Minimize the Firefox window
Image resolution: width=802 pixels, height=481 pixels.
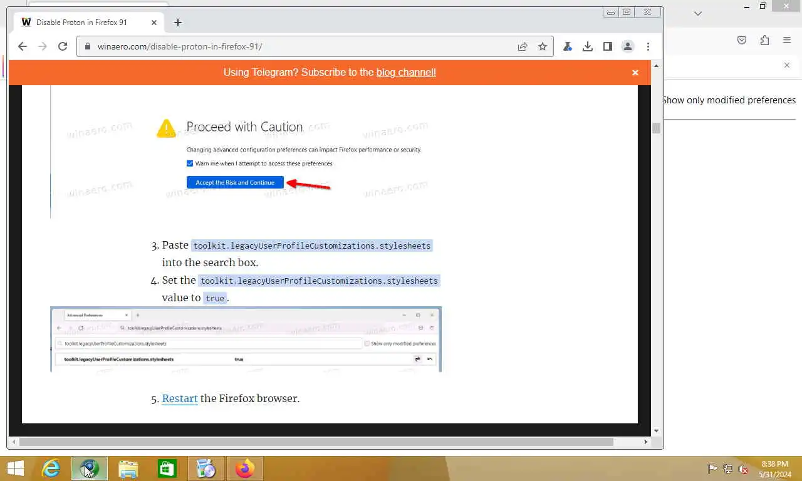coord(747,6)
